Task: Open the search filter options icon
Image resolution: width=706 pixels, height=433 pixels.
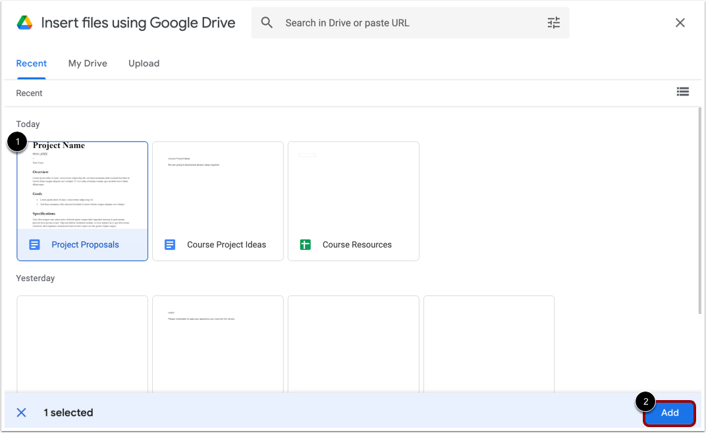Action: 553,22
